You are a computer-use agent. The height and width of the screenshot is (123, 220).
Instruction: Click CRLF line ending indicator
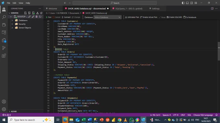pyautogui.click(x=183, y=115)
